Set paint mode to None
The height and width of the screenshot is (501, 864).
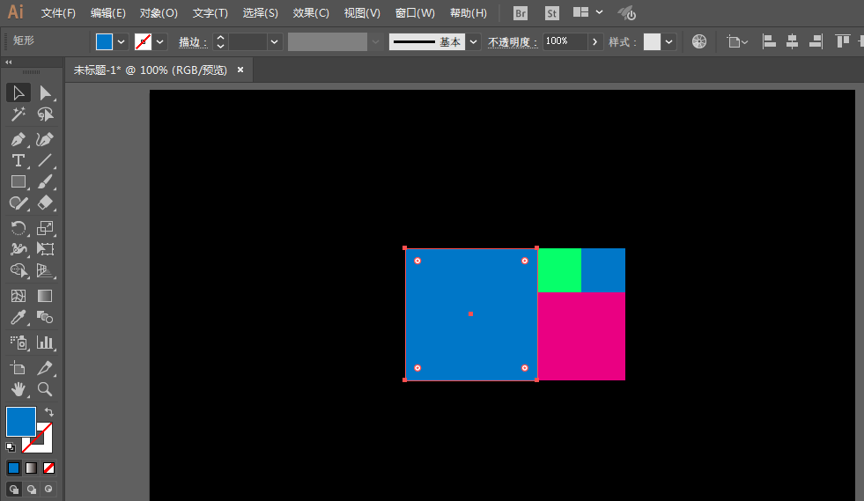(49, 468)
